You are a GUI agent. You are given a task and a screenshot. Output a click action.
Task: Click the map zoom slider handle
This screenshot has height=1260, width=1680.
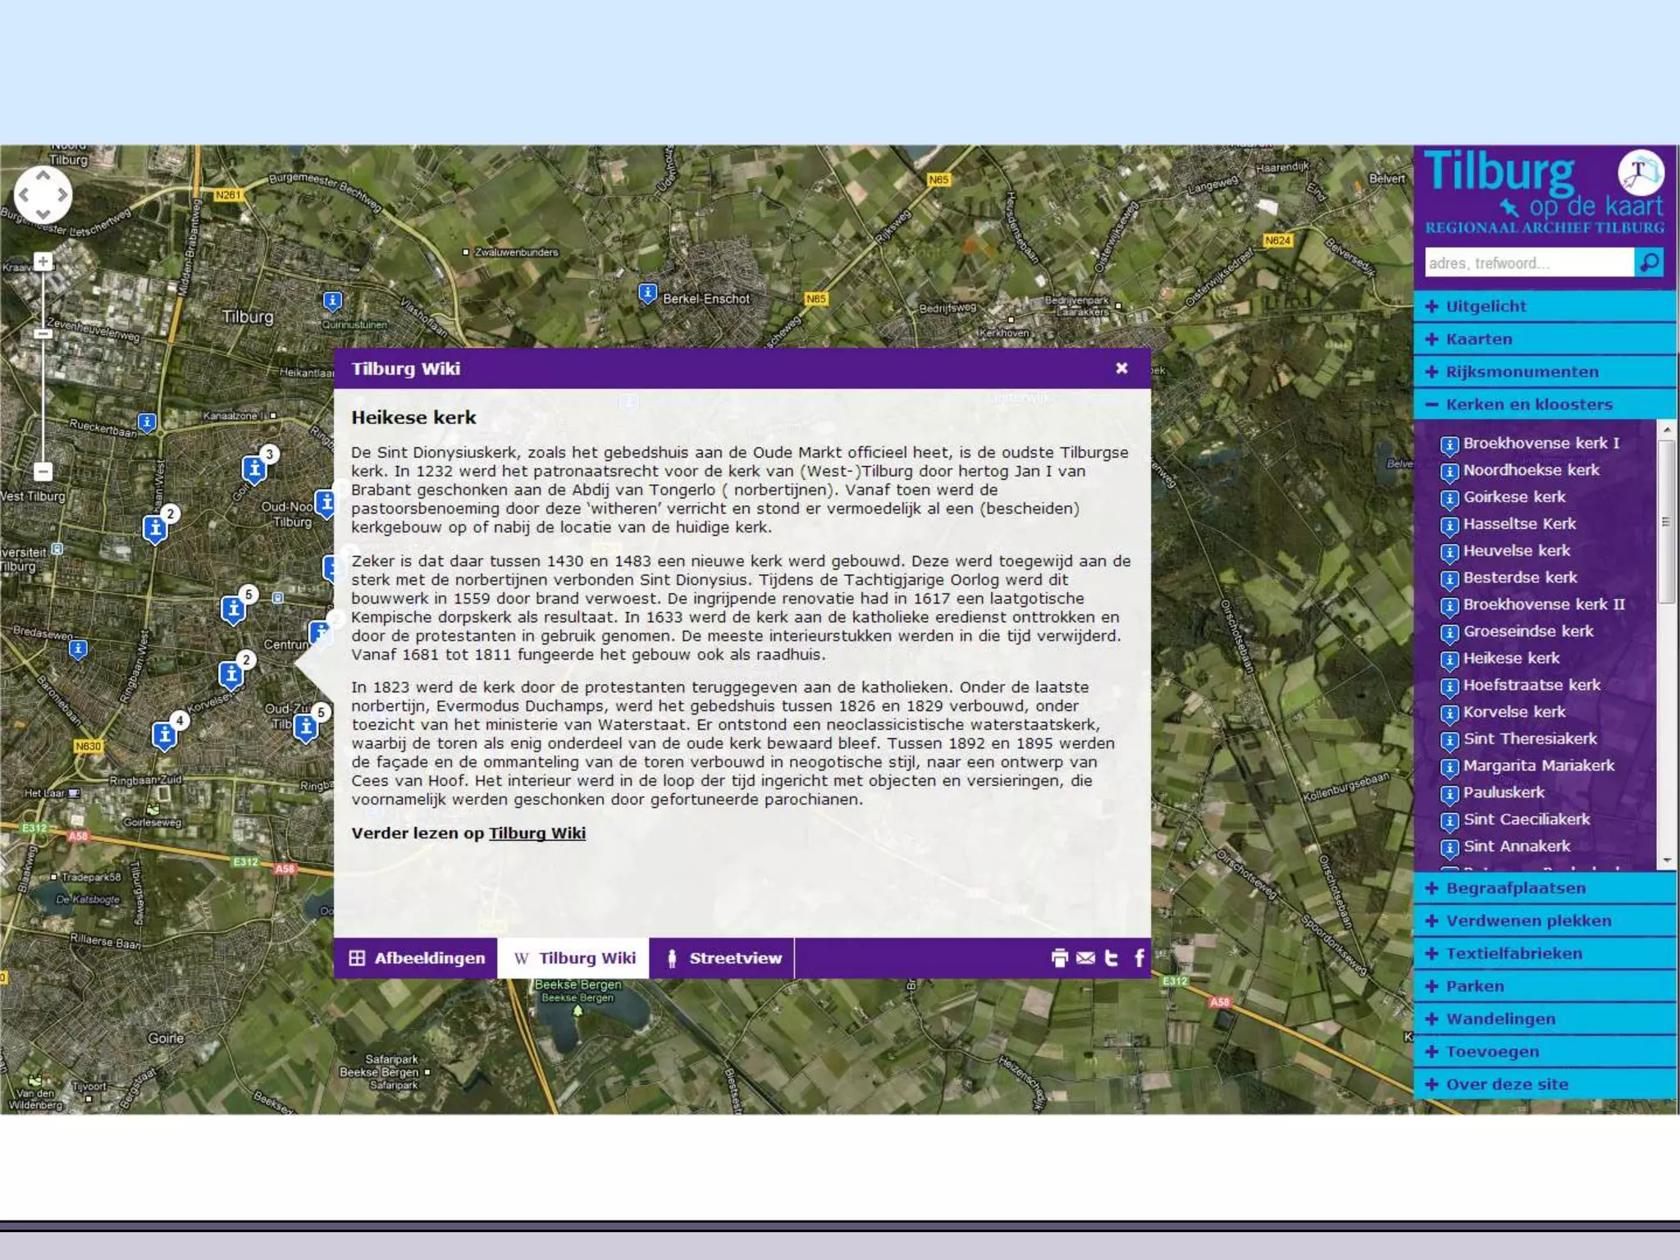tap(43, 334)
